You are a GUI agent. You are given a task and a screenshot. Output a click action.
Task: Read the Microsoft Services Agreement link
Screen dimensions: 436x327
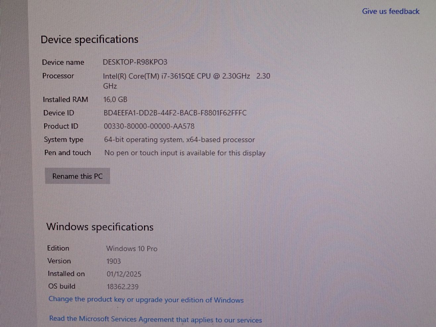click(155, 319)
